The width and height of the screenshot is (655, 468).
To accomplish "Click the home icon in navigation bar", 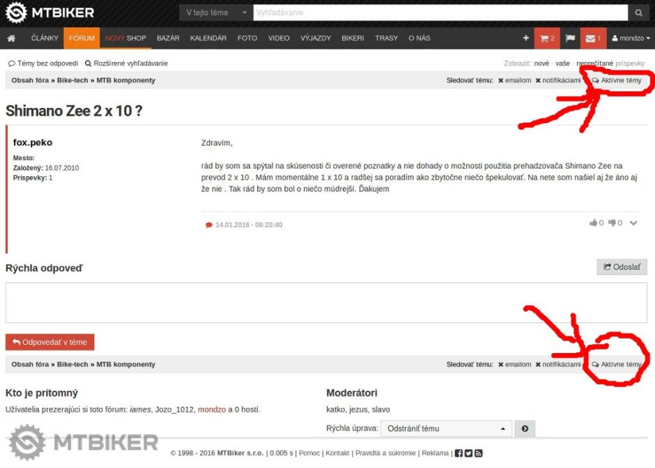I will point(11,38).
